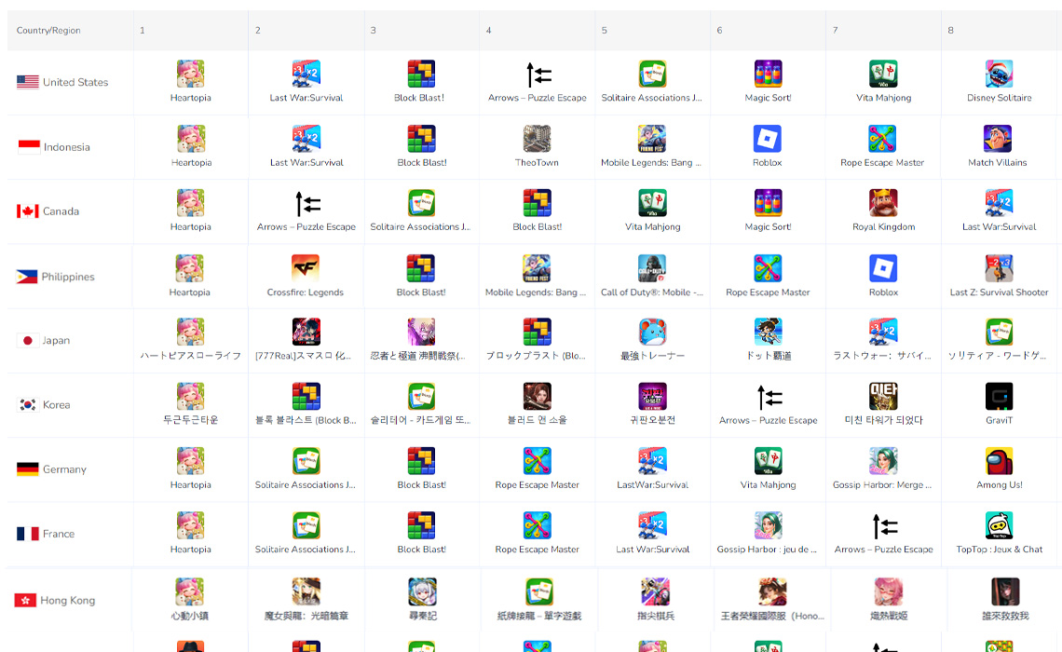
Task: Click the Royal Kingdom game icon
Action: point(883,203)
